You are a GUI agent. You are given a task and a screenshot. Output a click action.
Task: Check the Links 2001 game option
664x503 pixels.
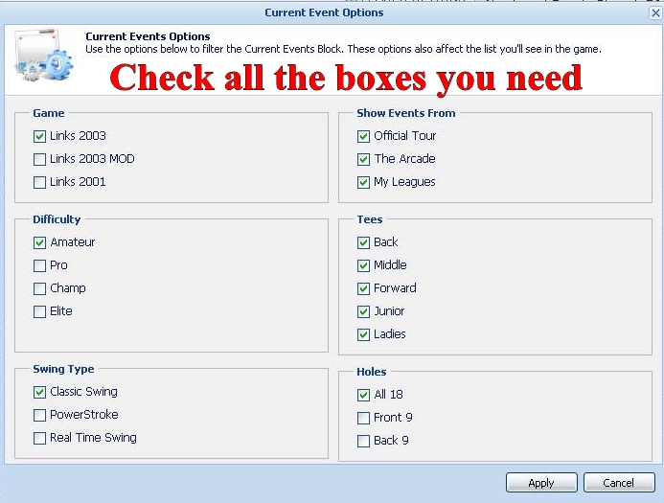pyautogui.click(x=39, y=182)
